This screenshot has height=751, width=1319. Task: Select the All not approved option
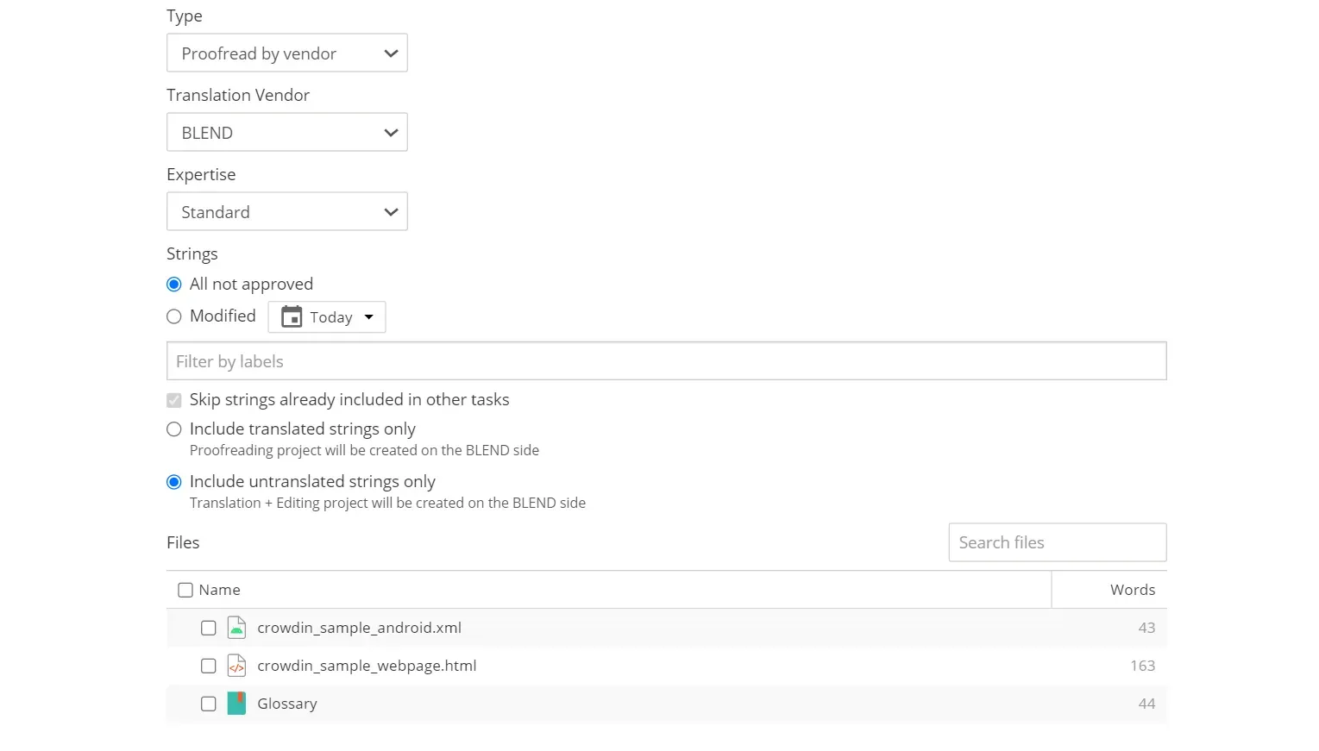[173, 284]
